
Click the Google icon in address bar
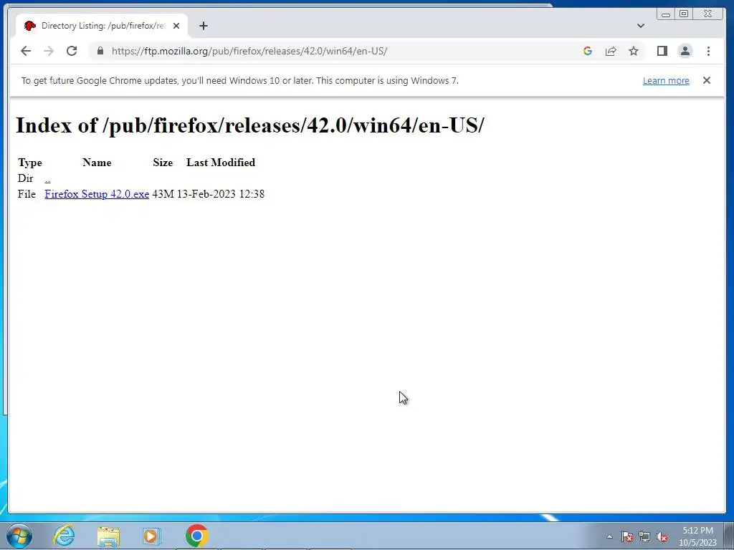coord(588,51)
